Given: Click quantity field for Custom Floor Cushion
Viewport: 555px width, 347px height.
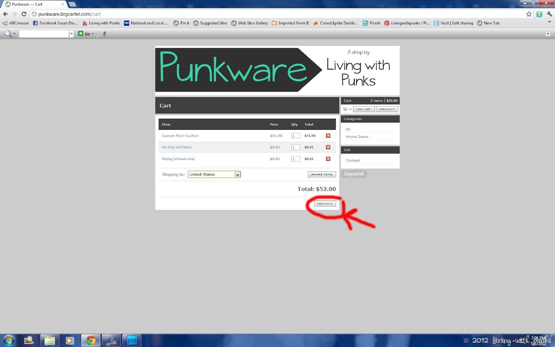Looking at the screenshot, I should click(296, 136).
